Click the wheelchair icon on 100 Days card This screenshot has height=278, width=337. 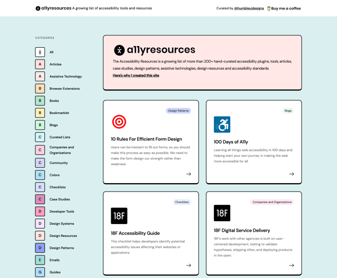(222, 125)
